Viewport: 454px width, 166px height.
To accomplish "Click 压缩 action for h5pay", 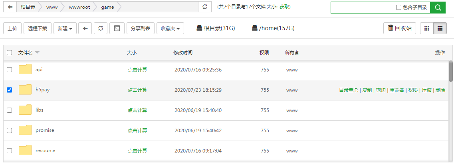I will [426, 90].
